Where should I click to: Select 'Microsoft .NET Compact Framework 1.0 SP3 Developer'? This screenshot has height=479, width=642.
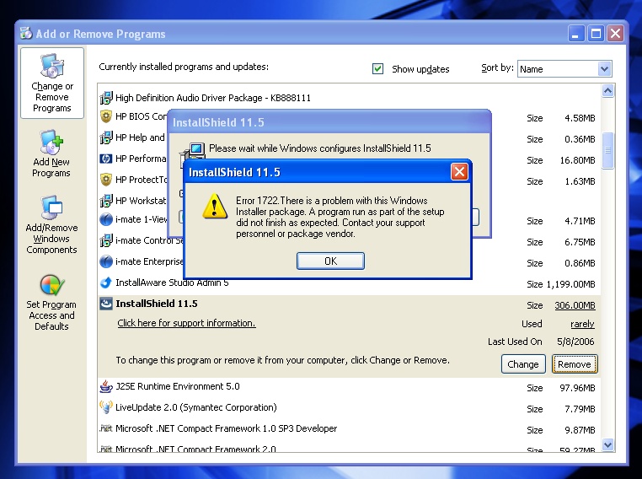226,428
